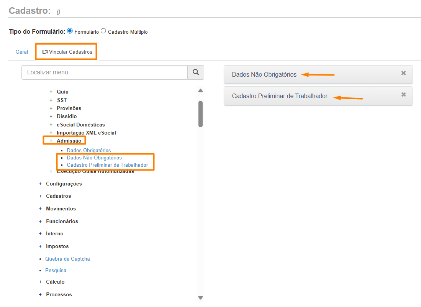Switch to the Geral tab
This screenshot has width=421, height=307.
22,52
